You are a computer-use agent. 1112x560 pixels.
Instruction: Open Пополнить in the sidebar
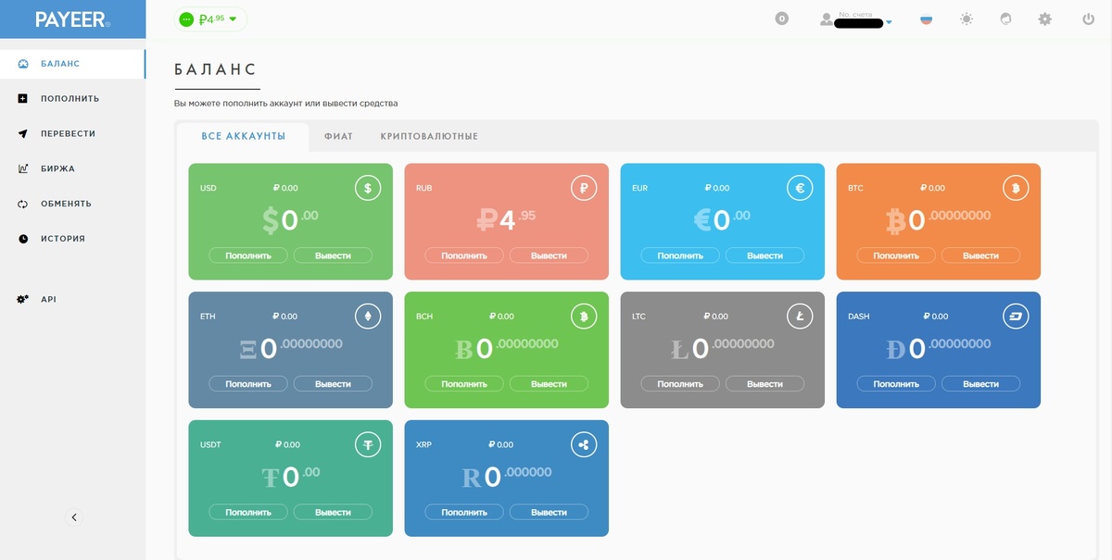(x=72, y=98)
